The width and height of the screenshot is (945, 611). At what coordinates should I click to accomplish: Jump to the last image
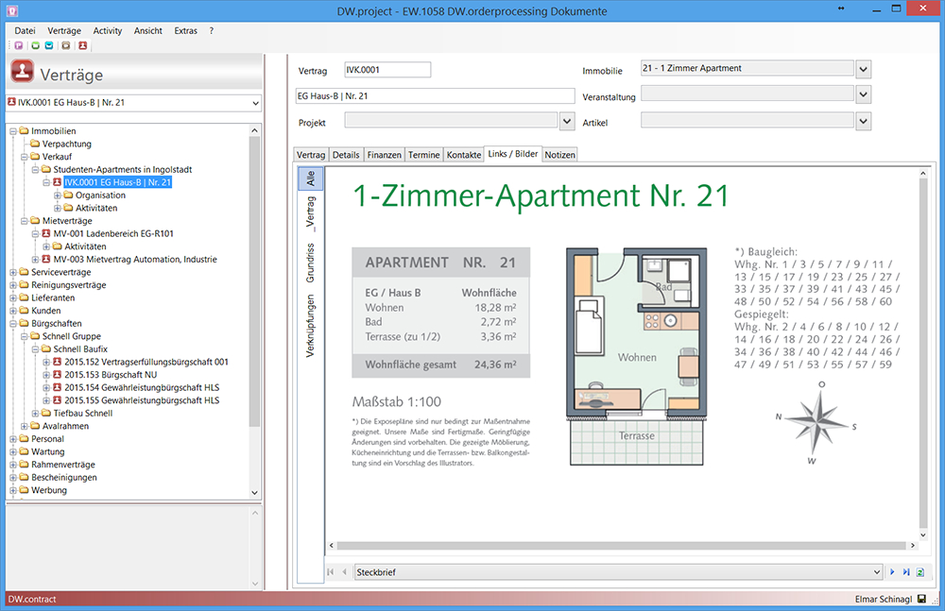(906, 572)
